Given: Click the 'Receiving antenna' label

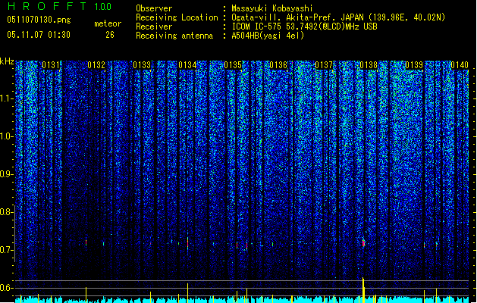Looking at the screenshot, I should pos(174,36).
